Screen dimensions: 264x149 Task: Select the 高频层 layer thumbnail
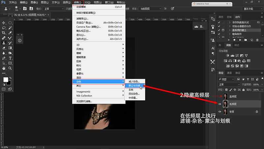tap(226, 96)
